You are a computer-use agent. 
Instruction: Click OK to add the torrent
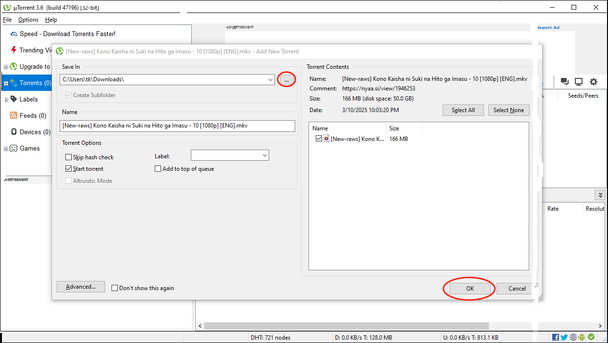coord(470,289)
